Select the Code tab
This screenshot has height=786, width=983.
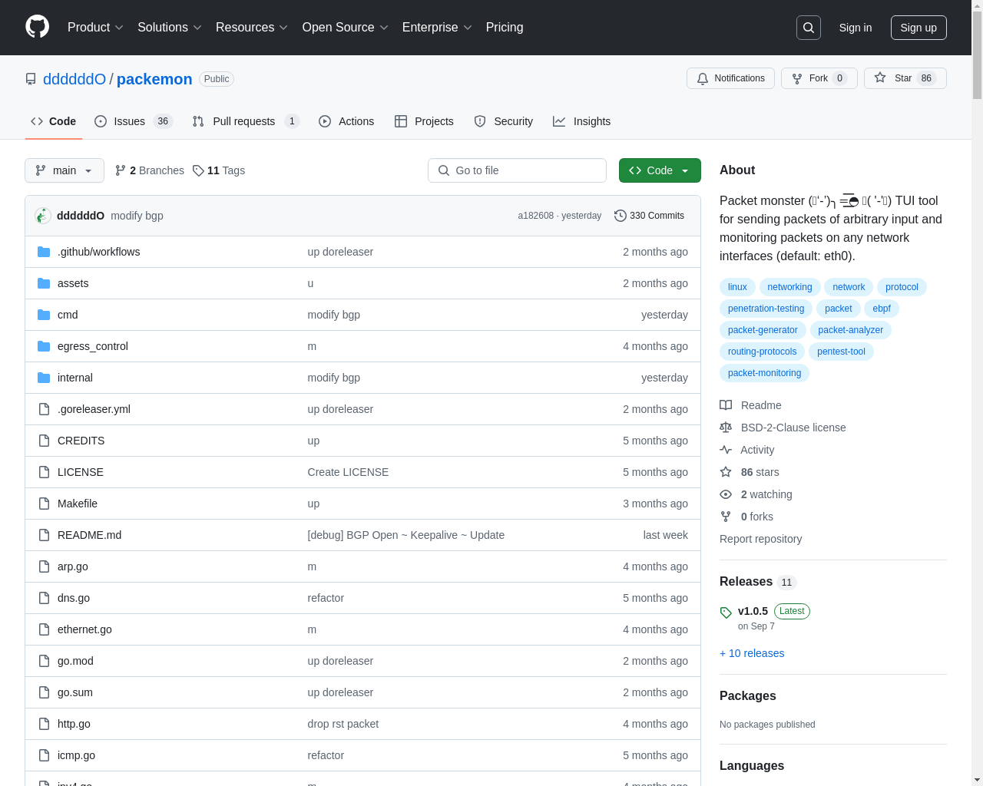pos(54,121)
